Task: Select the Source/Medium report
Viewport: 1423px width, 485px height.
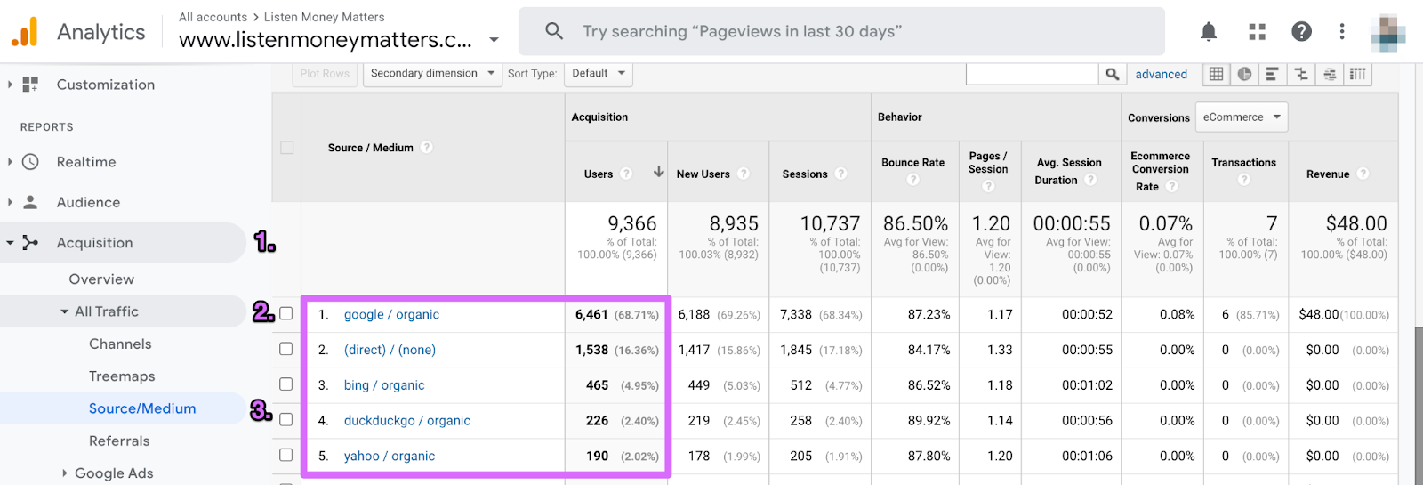Action: [142, 408]
